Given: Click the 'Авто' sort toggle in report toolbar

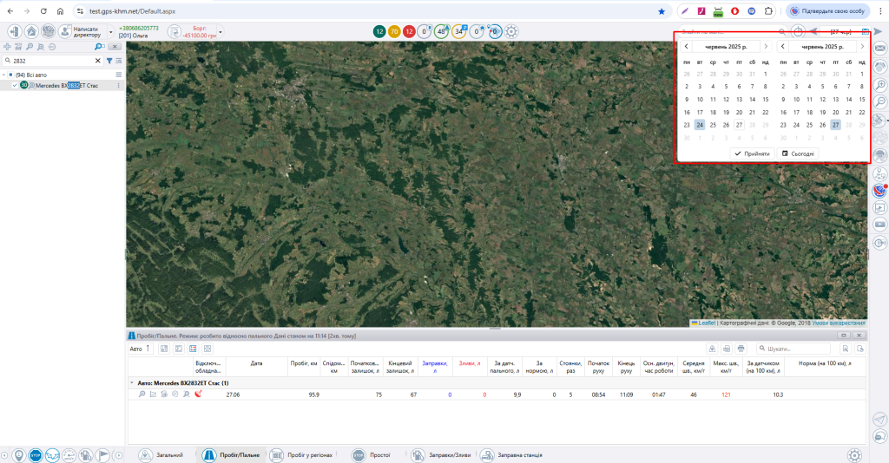Looking at the screenshot, I should pyautogui.click(x=140, y=349).
